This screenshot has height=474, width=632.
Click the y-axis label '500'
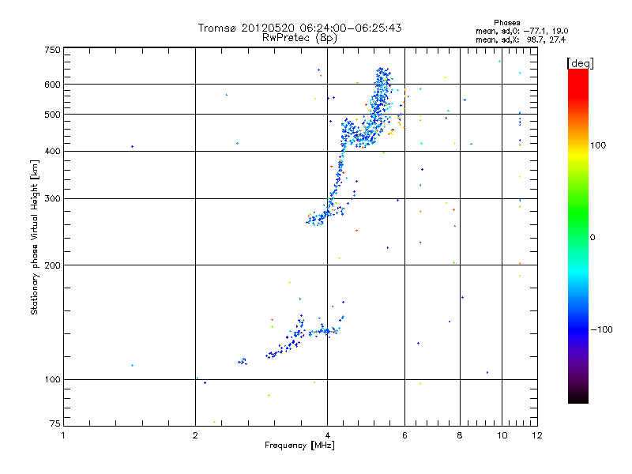52,115
